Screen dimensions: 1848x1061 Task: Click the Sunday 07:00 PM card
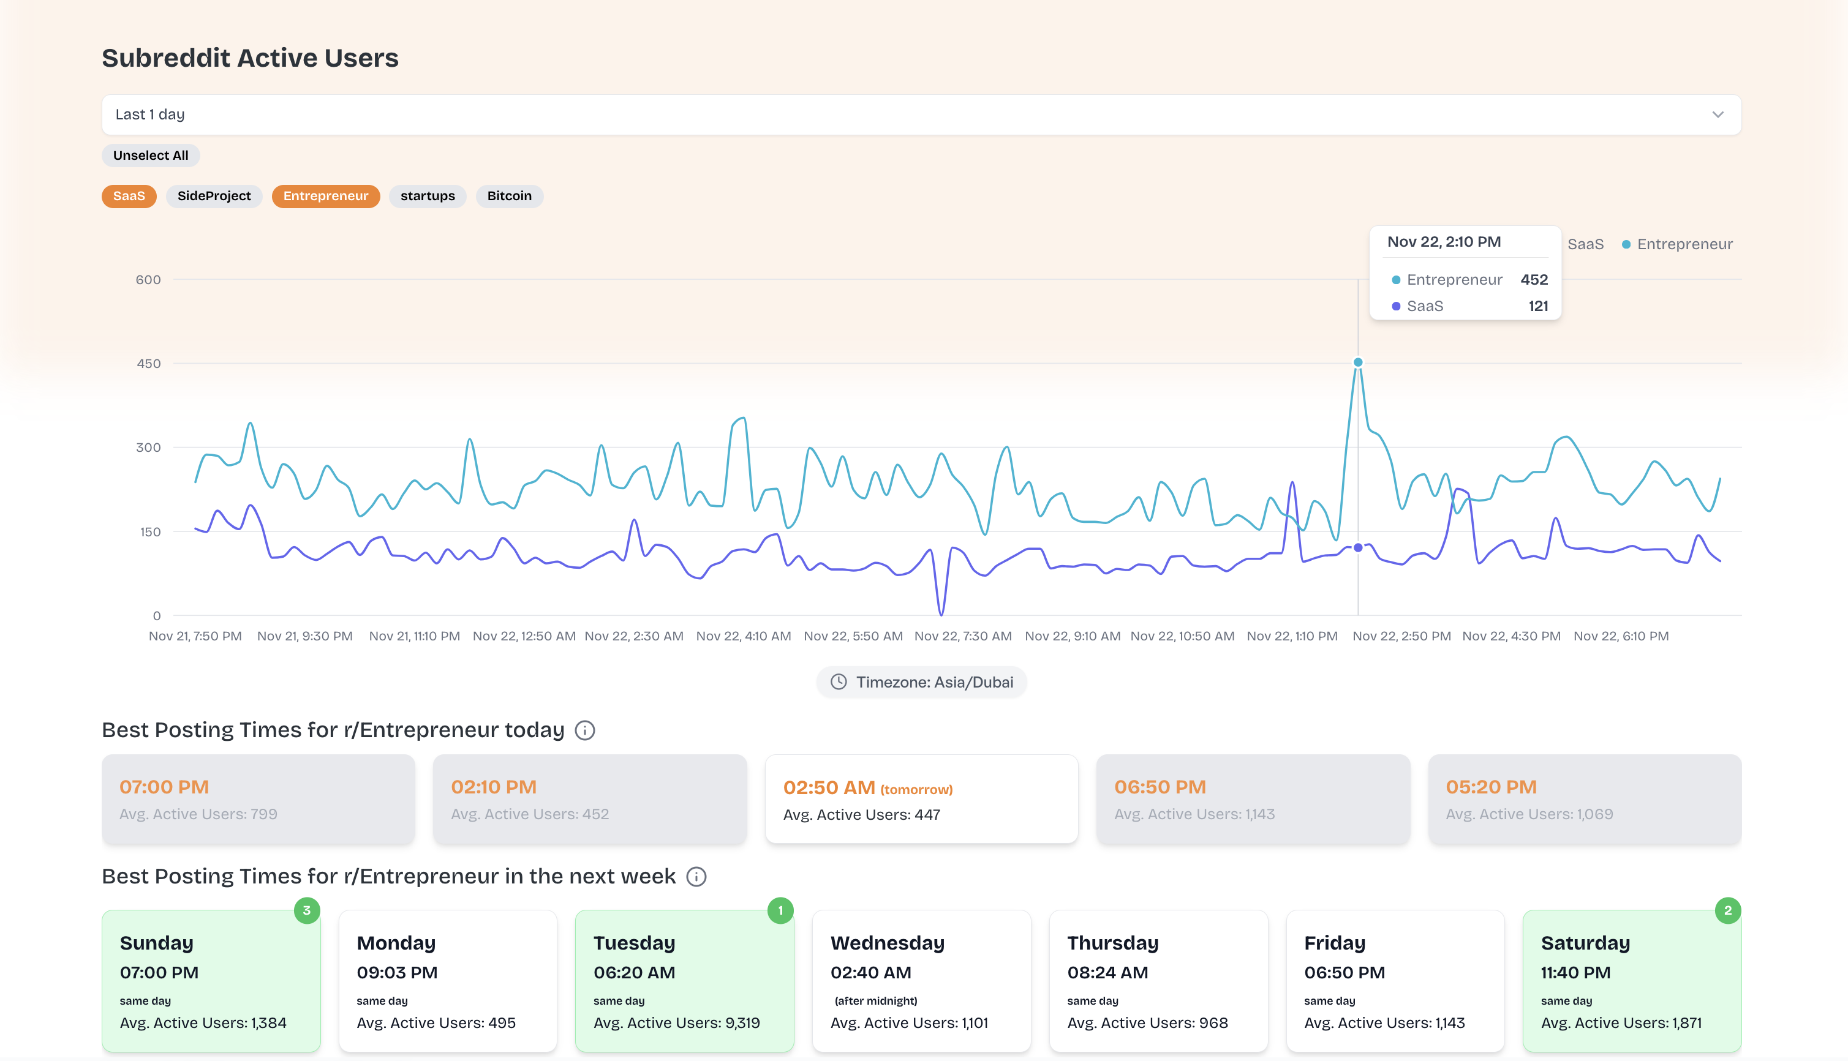click(211, 981)
